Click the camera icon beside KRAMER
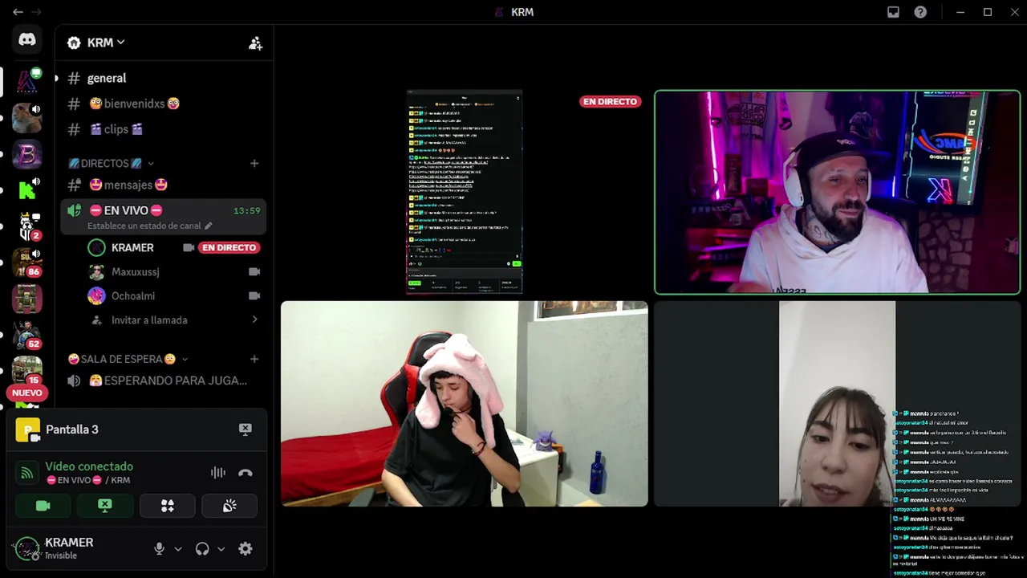The width and height of the screenshot is (1027, 578). pos(189,248)
